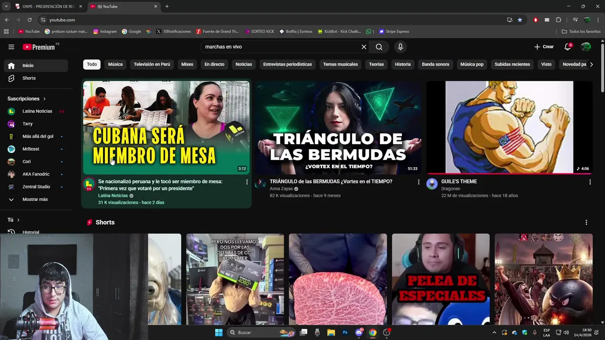605x340 pixels.
Task: Open the SORTEO KICK bookmark
Action: 259,32
